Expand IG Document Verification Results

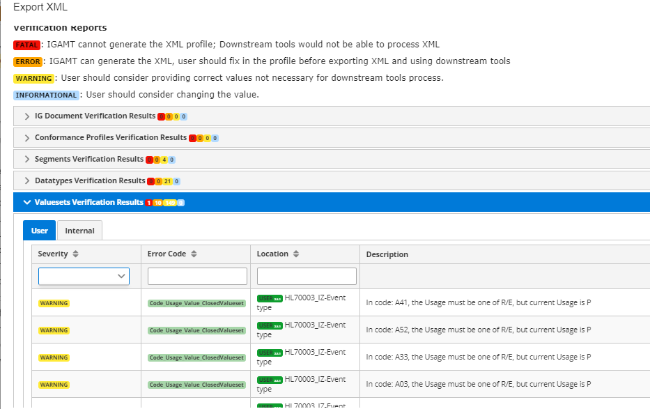click(26, 116)
